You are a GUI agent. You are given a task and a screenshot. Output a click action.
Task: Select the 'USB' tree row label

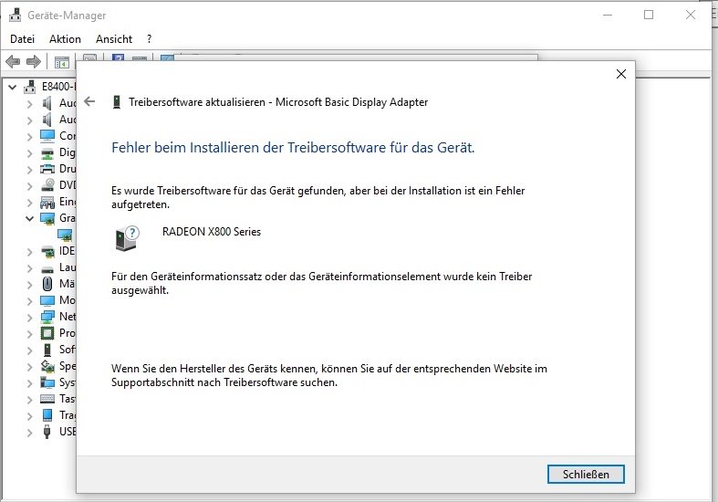(x=68, y=432)
